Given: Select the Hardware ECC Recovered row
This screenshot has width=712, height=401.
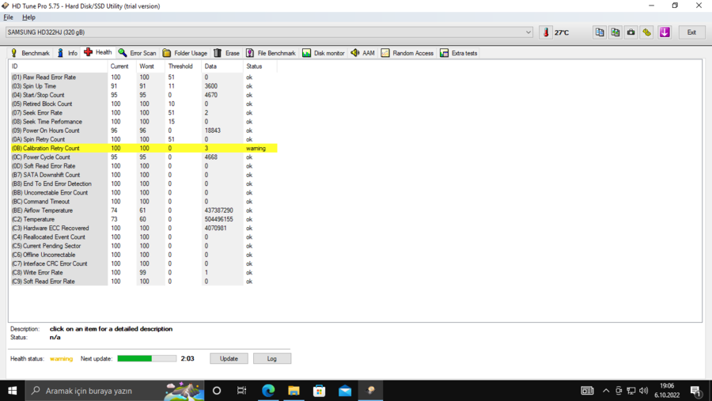Looking at the screenshot, I should pos(143,228).
